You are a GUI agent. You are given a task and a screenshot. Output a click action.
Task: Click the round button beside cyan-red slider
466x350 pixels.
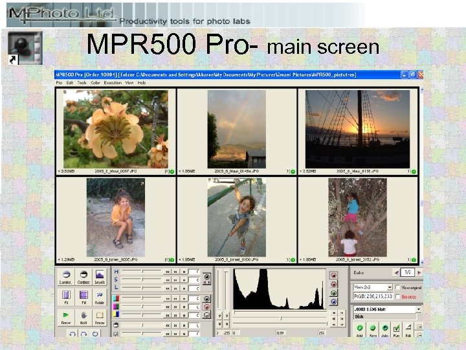[207, 299]
